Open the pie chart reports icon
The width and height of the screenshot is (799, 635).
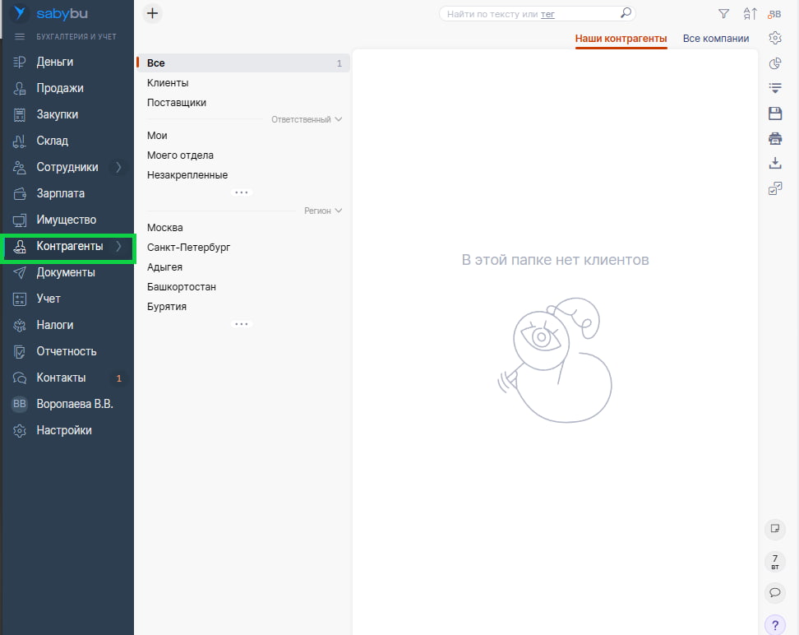(774, 63)
